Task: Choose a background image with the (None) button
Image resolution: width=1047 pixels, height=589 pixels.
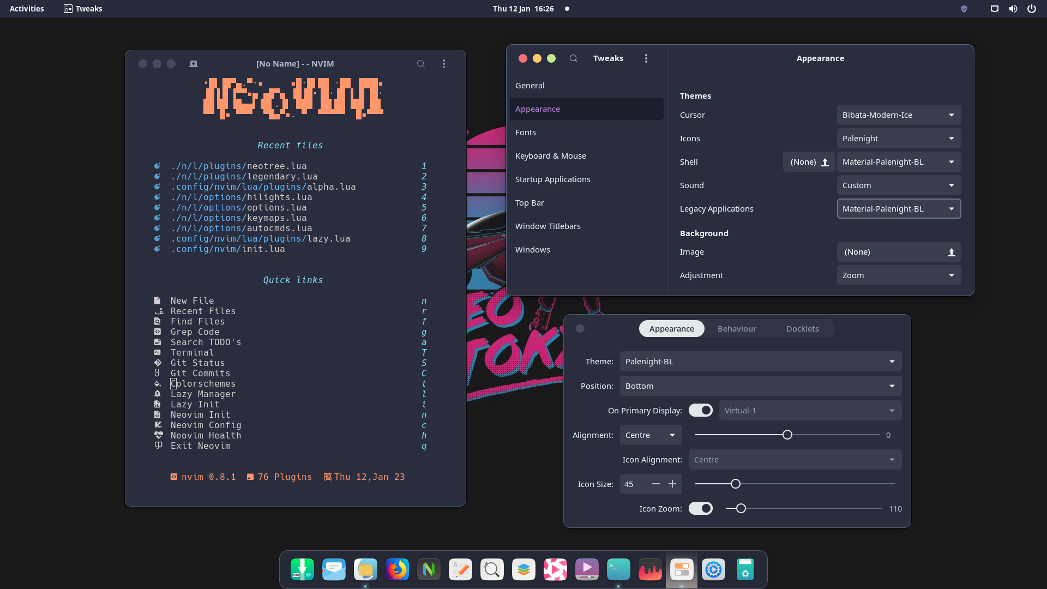Action: click(x=899, y=252)
